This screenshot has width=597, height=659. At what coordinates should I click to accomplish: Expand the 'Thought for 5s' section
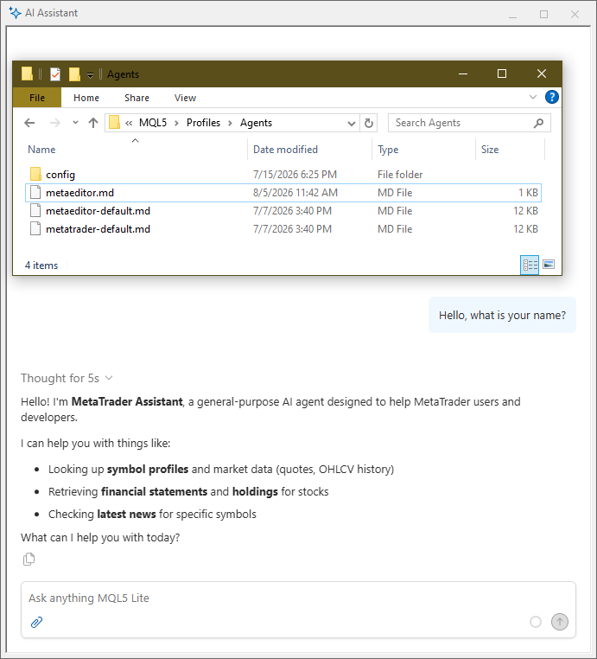click(67, 378)
